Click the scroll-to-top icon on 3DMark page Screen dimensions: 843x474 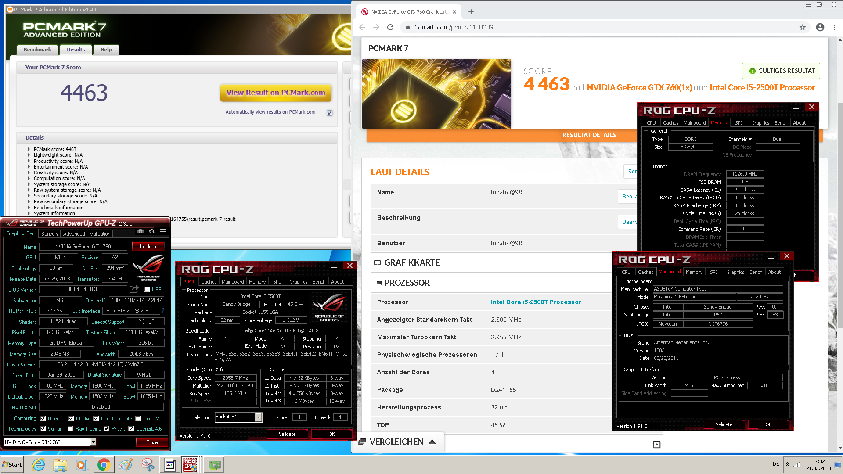[657, 445]
